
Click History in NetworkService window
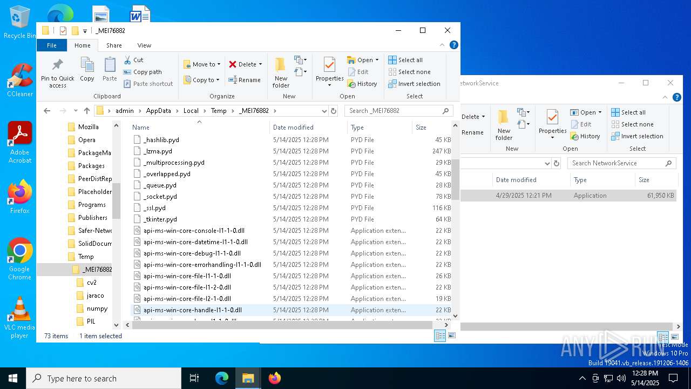pyautogui.click(x=585, y=136)
